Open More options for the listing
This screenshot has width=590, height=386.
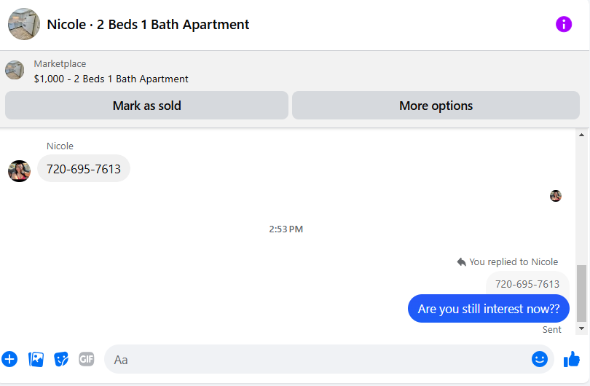tap(436, 106)
